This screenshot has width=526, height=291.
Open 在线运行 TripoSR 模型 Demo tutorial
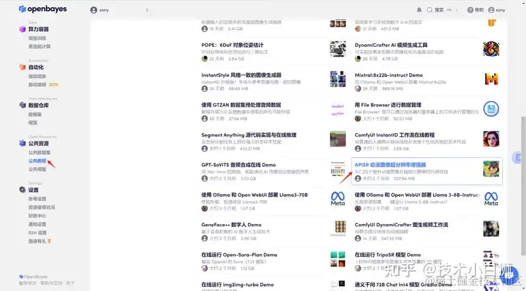pos(387,254)
